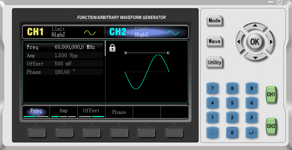Select the CH1 channel tab on screen

63,32
